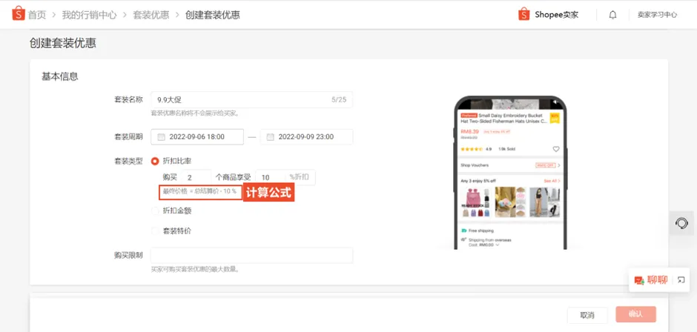The width and height of the screenshot is (697, 332).
Task: Go to 首页 breadcrumb
Action: click(37, 15)
